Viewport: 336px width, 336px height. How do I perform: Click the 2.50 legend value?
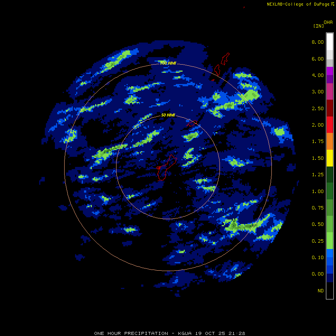coord(318,108)
